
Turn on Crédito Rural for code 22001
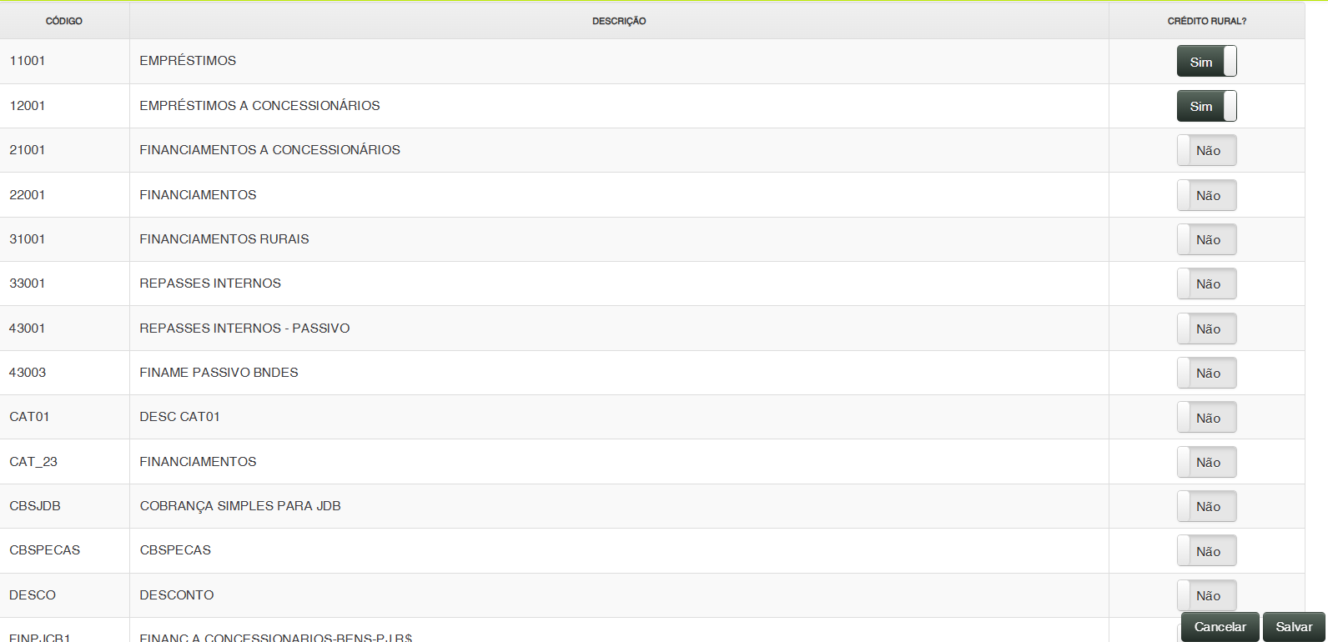tap(1206, 196)
